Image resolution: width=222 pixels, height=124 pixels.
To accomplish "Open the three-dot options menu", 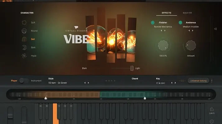I will [212, 81].
